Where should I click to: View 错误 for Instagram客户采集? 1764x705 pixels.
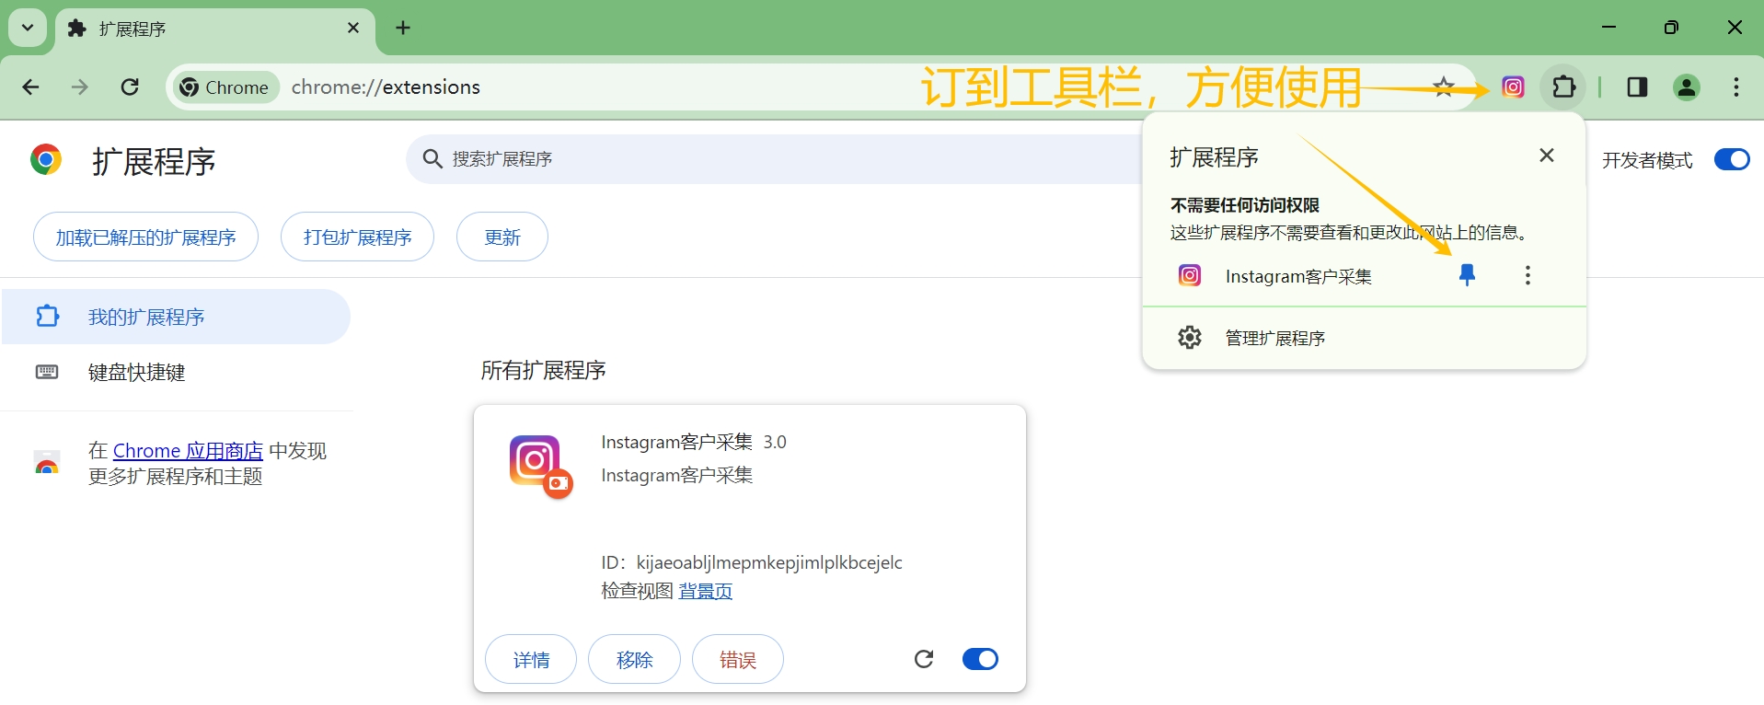tap(738, 659)
